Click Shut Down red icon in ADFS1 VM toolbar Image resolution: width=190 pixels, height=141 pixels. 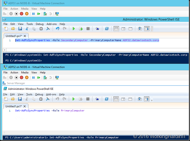click(x=22, y=14)
